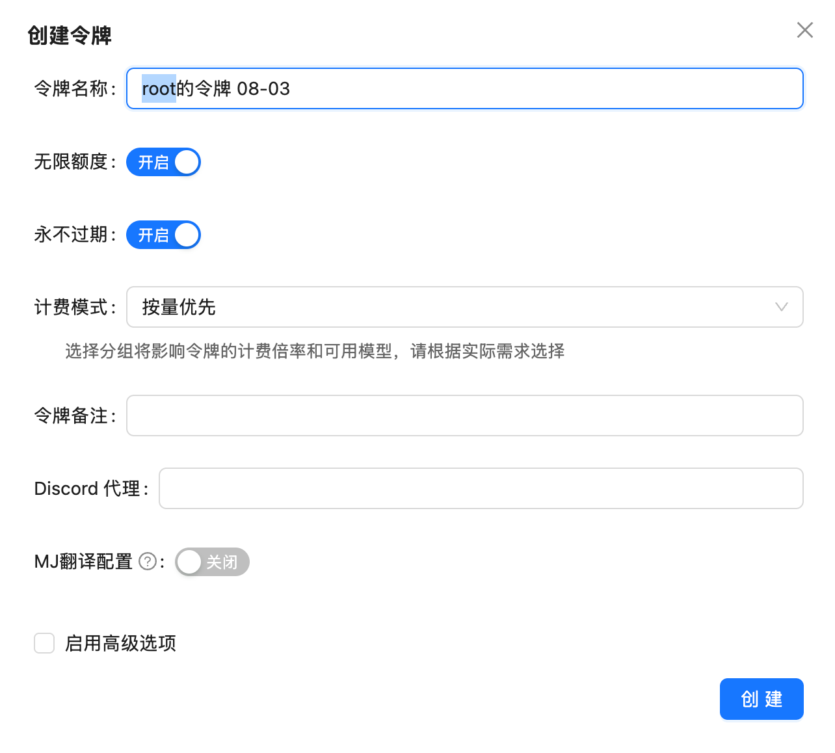Click the dropdown arrow on 计费模式
This screenshot has width=835, height=753.
782,307
